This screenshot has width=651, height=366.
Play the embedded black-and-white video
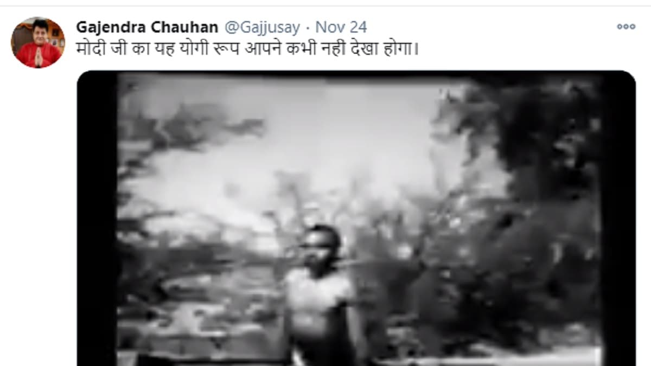click(x=356, y=218)
